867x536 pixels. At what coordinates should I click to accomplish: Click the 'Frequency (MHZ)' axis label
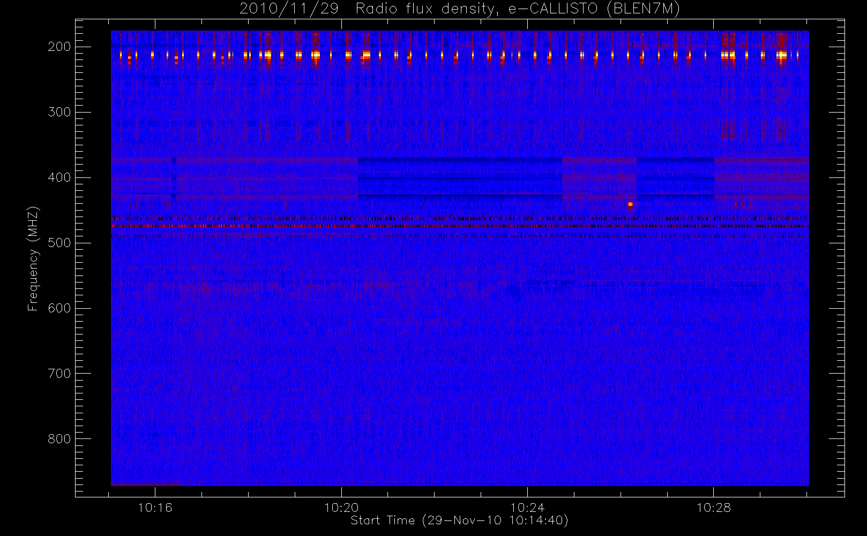pyautogui.click(x=33, y=259)
